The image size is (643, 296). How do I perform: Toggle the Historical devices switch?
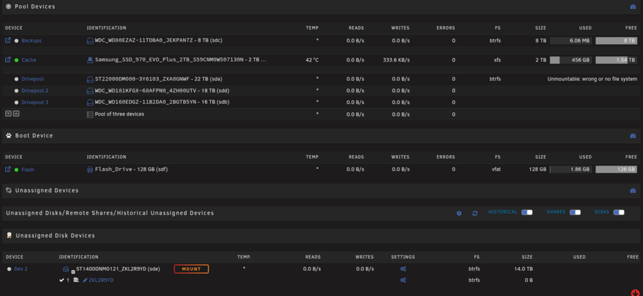click(x=527, y=212)
